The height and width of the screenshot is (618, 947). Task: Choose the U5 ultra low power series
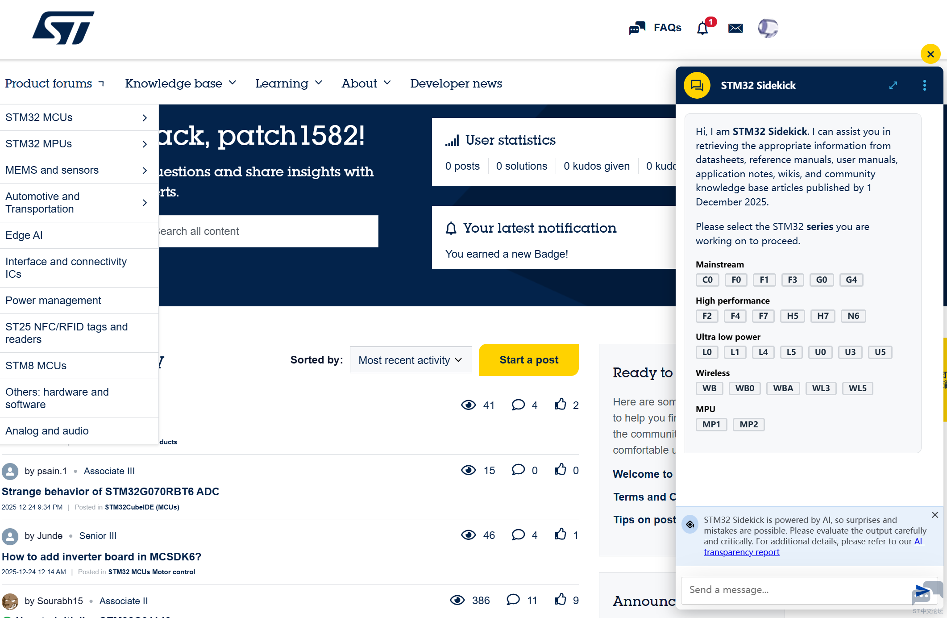pos(880,352)
